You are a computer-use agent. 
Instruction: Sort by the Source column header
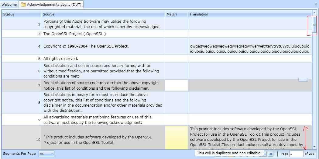coord(103,14)
